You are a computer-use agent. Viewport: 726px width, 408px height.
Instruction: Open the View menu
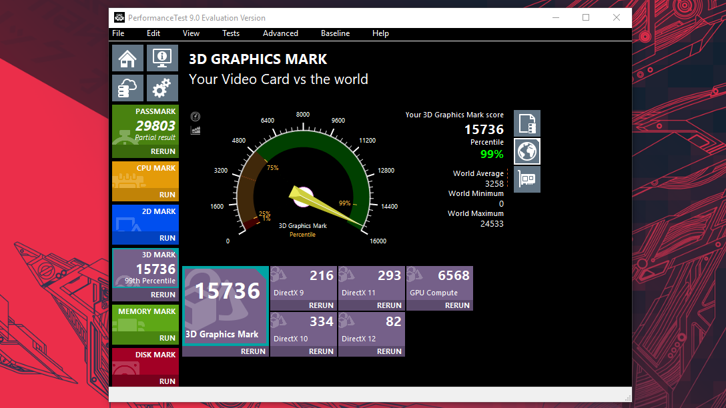point(191,33)
